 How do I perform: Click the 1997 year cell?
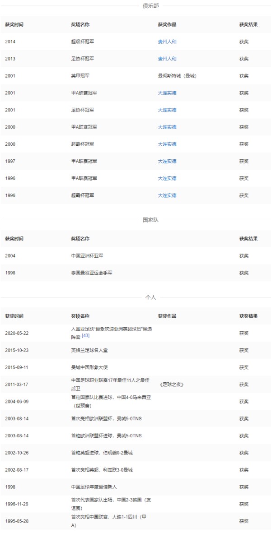tap(10, 161)
